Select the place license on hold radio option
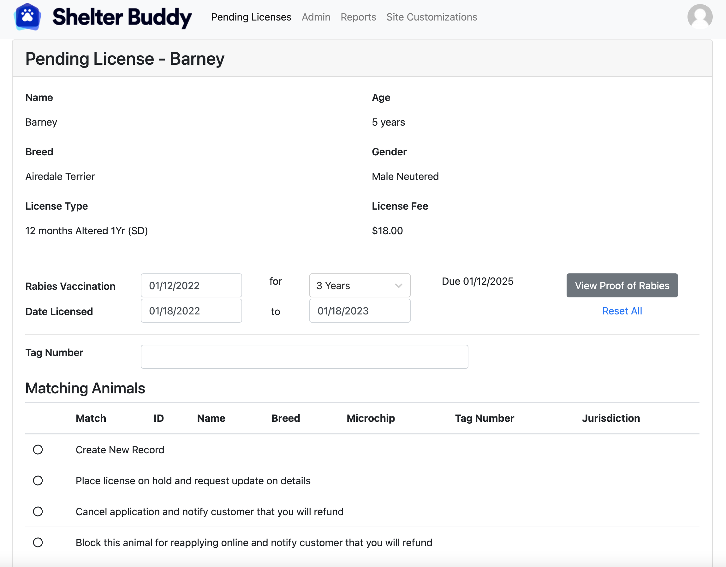Viewport: 726px width, 567px height. pyautogui.click(x=38, y=480)
